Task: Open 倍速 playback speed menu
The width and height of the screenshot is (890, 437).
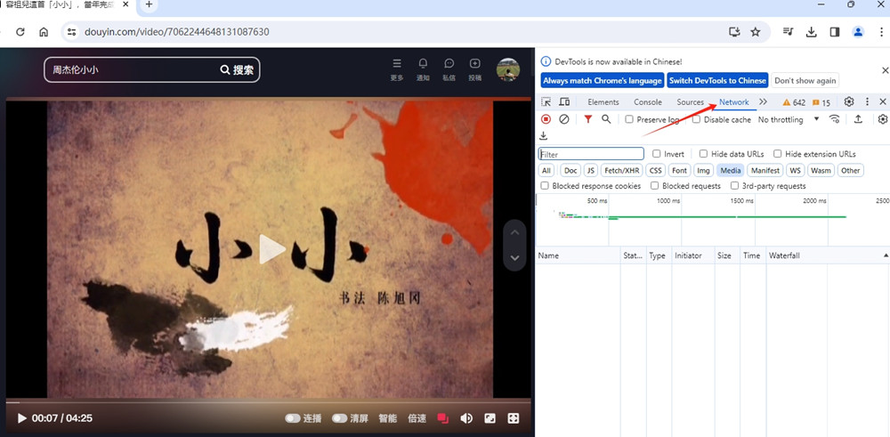Action: [x=417, y=418]
